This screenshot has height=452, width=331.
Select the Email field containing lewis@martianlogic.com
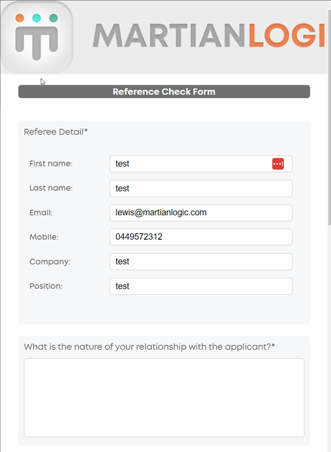(201, 213)
